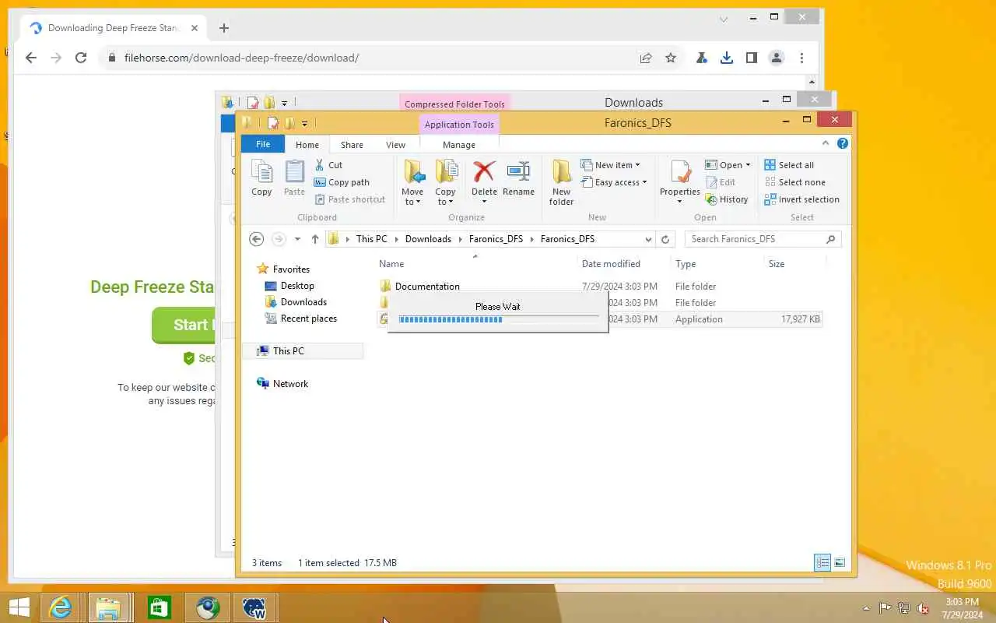The image size is (996, 623).
Task: Select Recent places in Favorites
Action: point(309,319)
